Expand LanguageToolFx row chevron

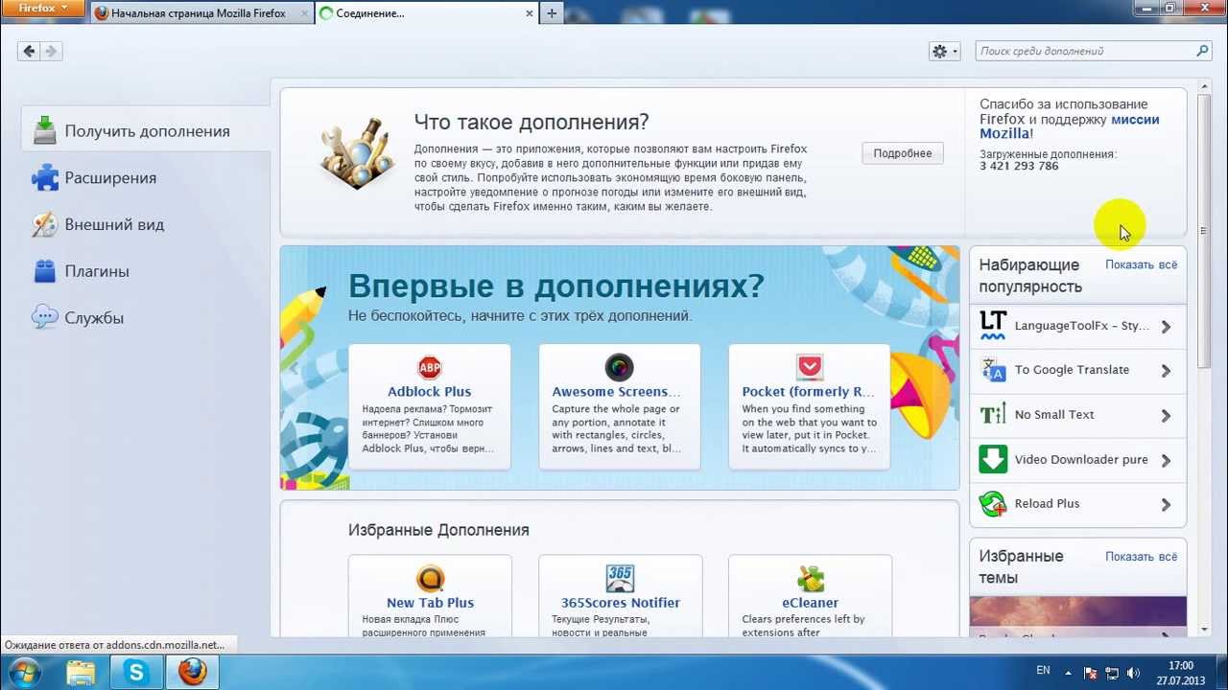[x=1166, y=327]
